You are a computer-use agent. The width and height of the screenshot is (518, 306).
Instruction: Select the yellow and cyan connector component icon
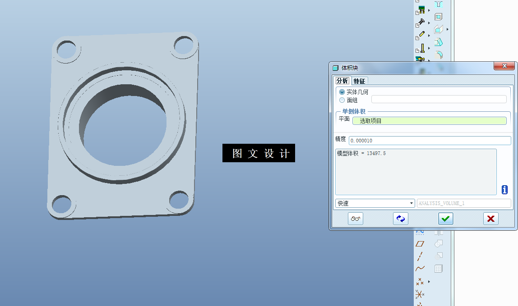pos(420,59)
